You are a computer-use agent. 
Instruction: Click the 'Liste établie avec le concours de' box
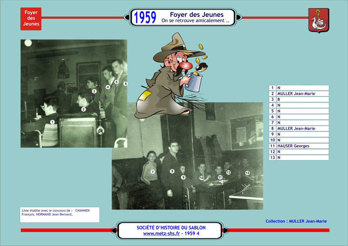60,215
